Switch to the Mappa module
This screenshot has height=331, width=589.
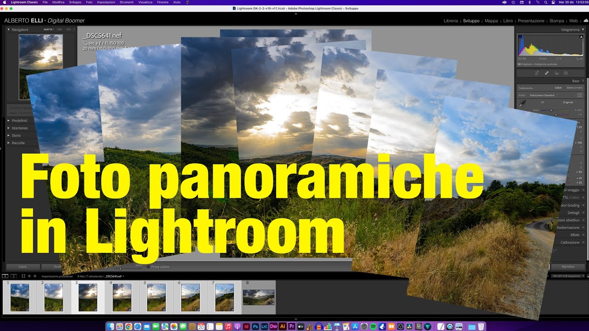pos(491,21)
